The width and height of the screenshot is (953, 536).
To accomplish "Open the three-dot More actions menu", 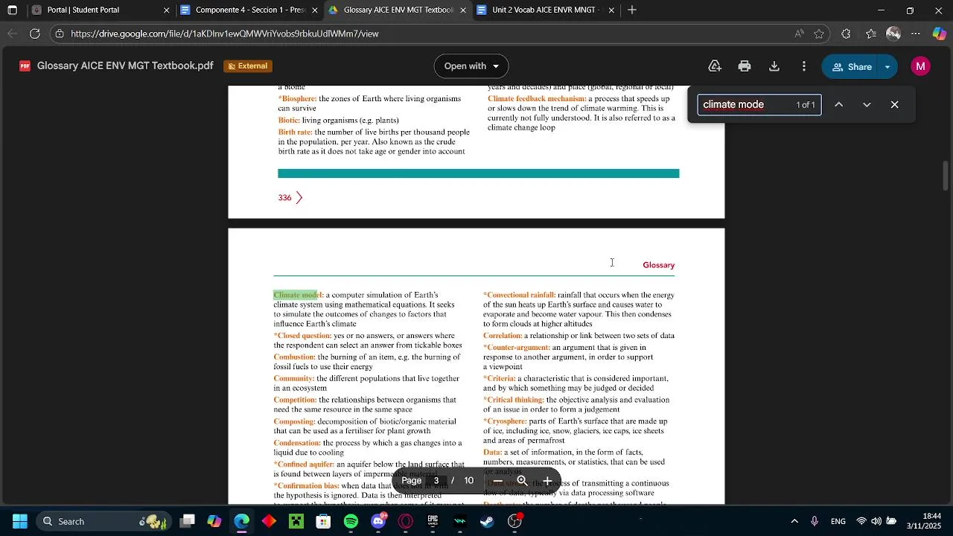I will [804, 66].
